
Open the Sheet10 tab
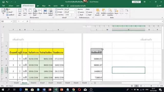point(34,83)
